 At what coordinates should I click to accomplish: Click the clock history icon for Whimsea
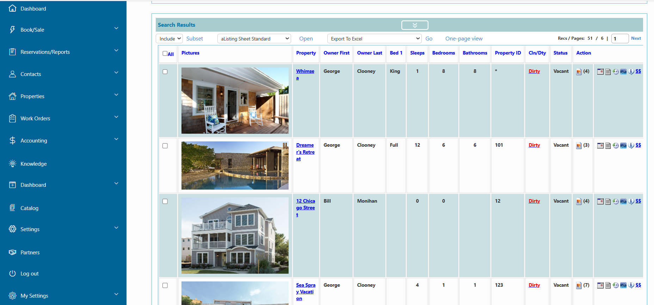(x=616, y=72)
